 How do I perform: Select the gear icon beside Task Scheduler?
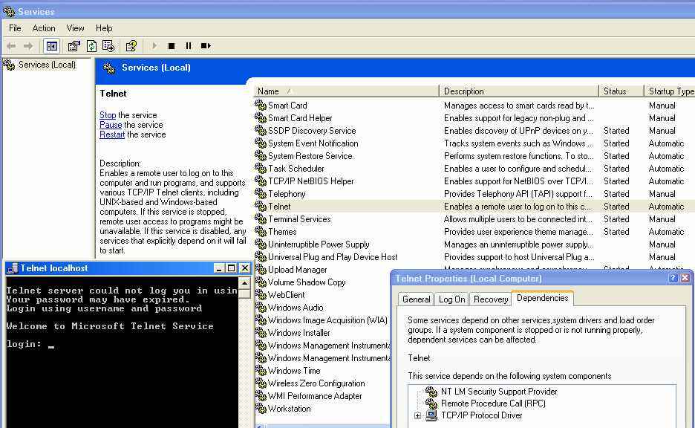click(261, 169)
